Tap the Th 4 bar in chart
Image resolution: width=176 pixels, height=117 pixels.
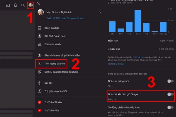pos(138,21)
